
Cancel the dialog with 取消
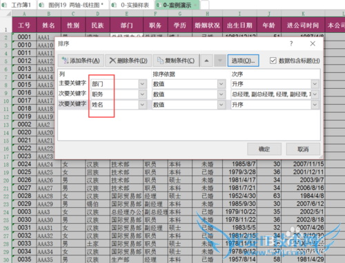303,149
